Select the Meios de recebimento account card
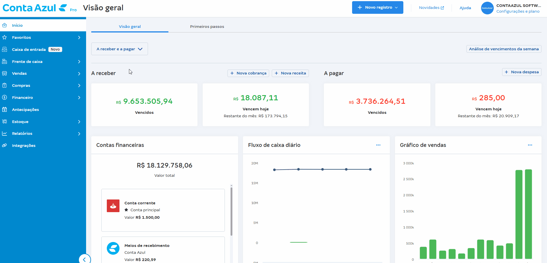 [163, 250]
